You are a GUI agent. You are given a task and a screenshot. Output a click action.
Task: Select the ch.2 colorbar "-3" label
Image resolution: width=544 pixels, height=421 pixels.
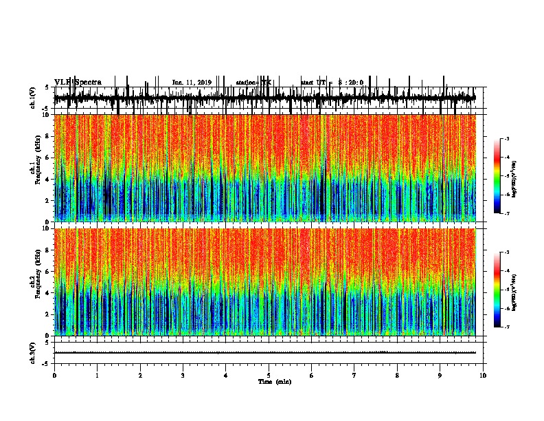(x=507, y=252)
